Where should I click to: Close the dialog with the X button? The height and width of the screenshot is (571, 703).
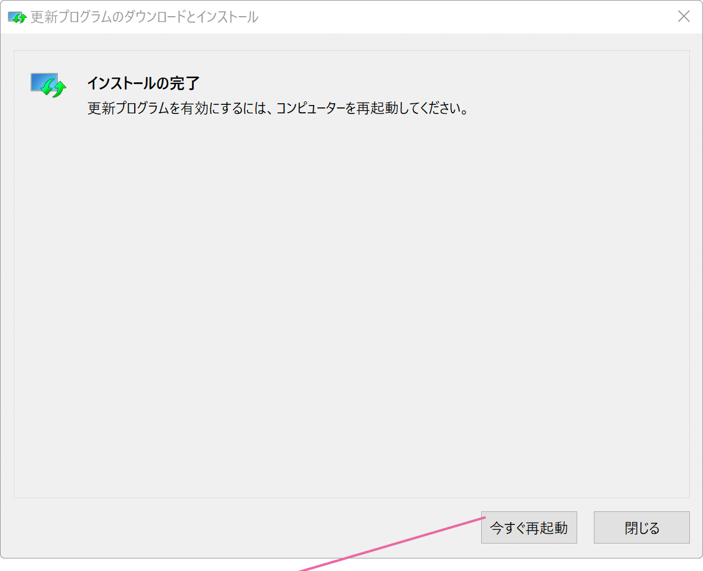coord(683,17)
